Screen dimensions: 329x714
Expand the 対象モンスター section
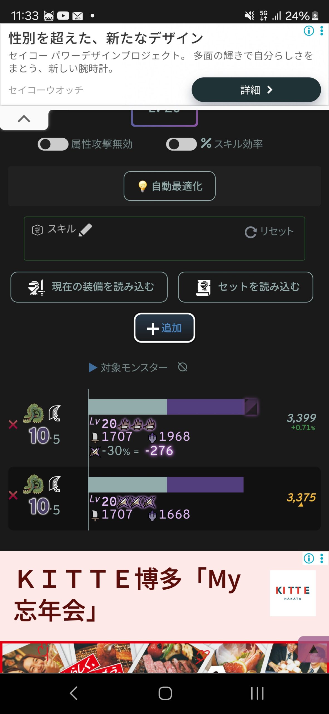129,368
